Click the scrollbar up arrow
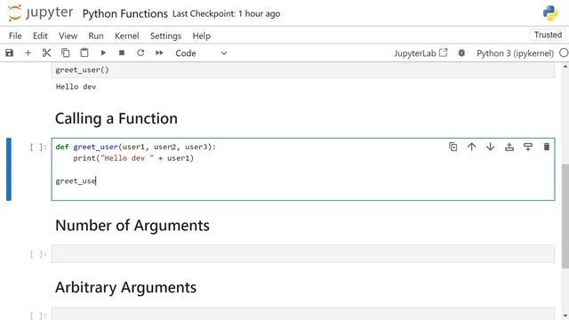This screenshot has height=320, width=569. pos(565,67)
